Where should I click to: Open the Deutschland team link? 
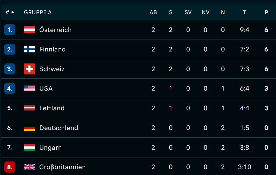coord(59,128)
